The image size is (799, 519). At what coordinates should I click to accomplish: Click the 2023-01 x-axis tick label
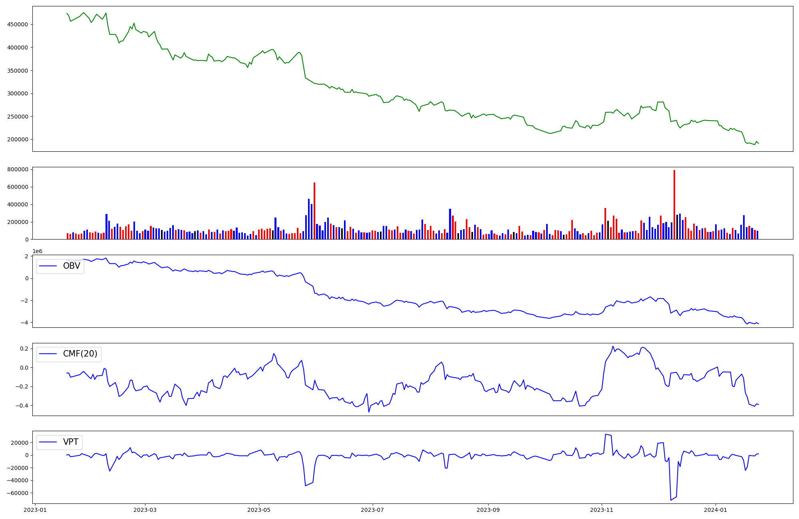(x=35, y=510)
